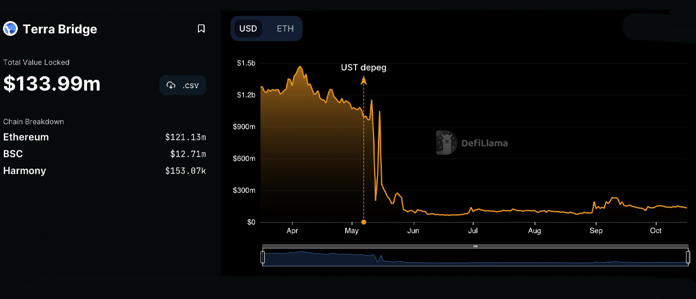Select the Harmony chain breakdown row

pyautogui.click(x=24, y=171)
